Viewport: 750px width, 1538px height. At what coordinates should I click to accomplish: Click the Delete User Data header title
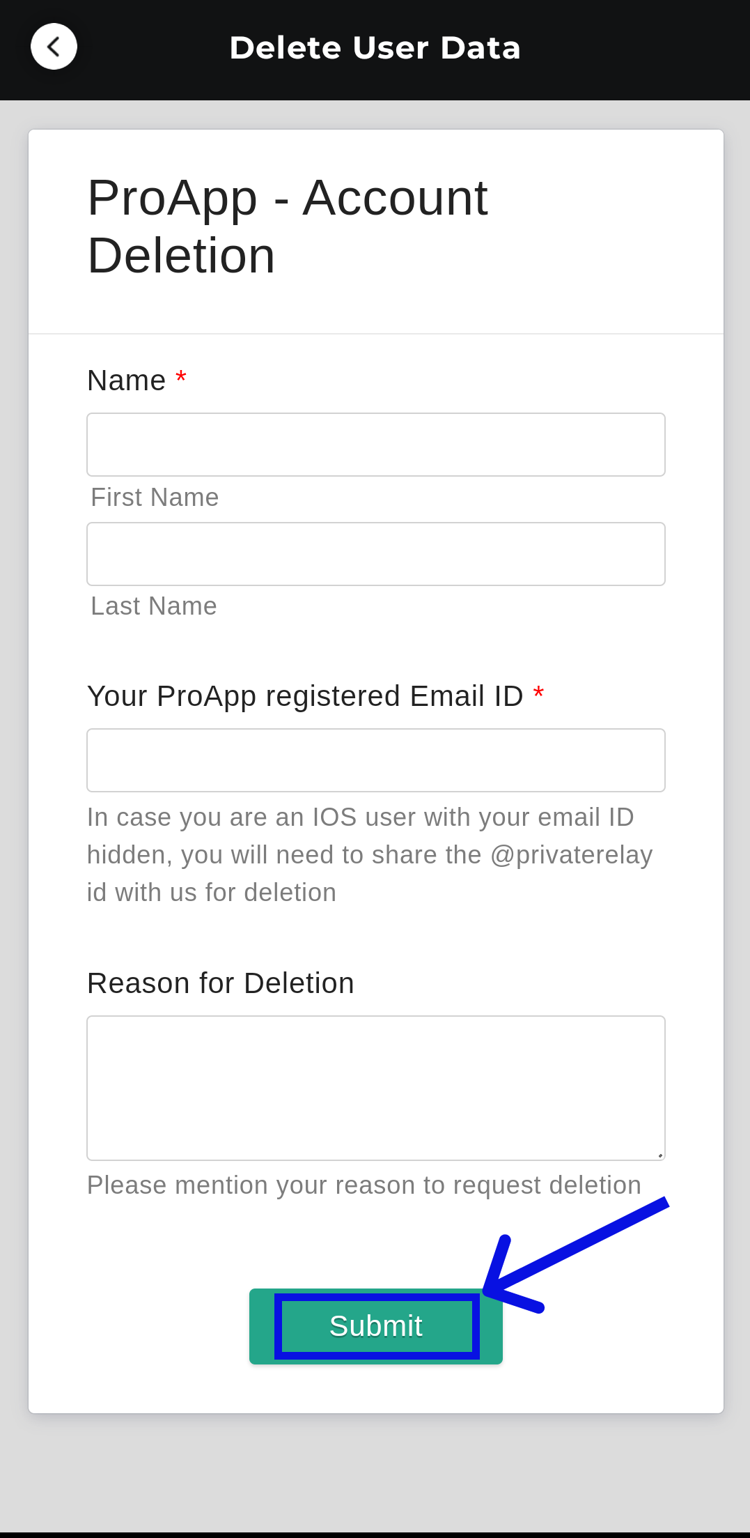pos(375,48)
